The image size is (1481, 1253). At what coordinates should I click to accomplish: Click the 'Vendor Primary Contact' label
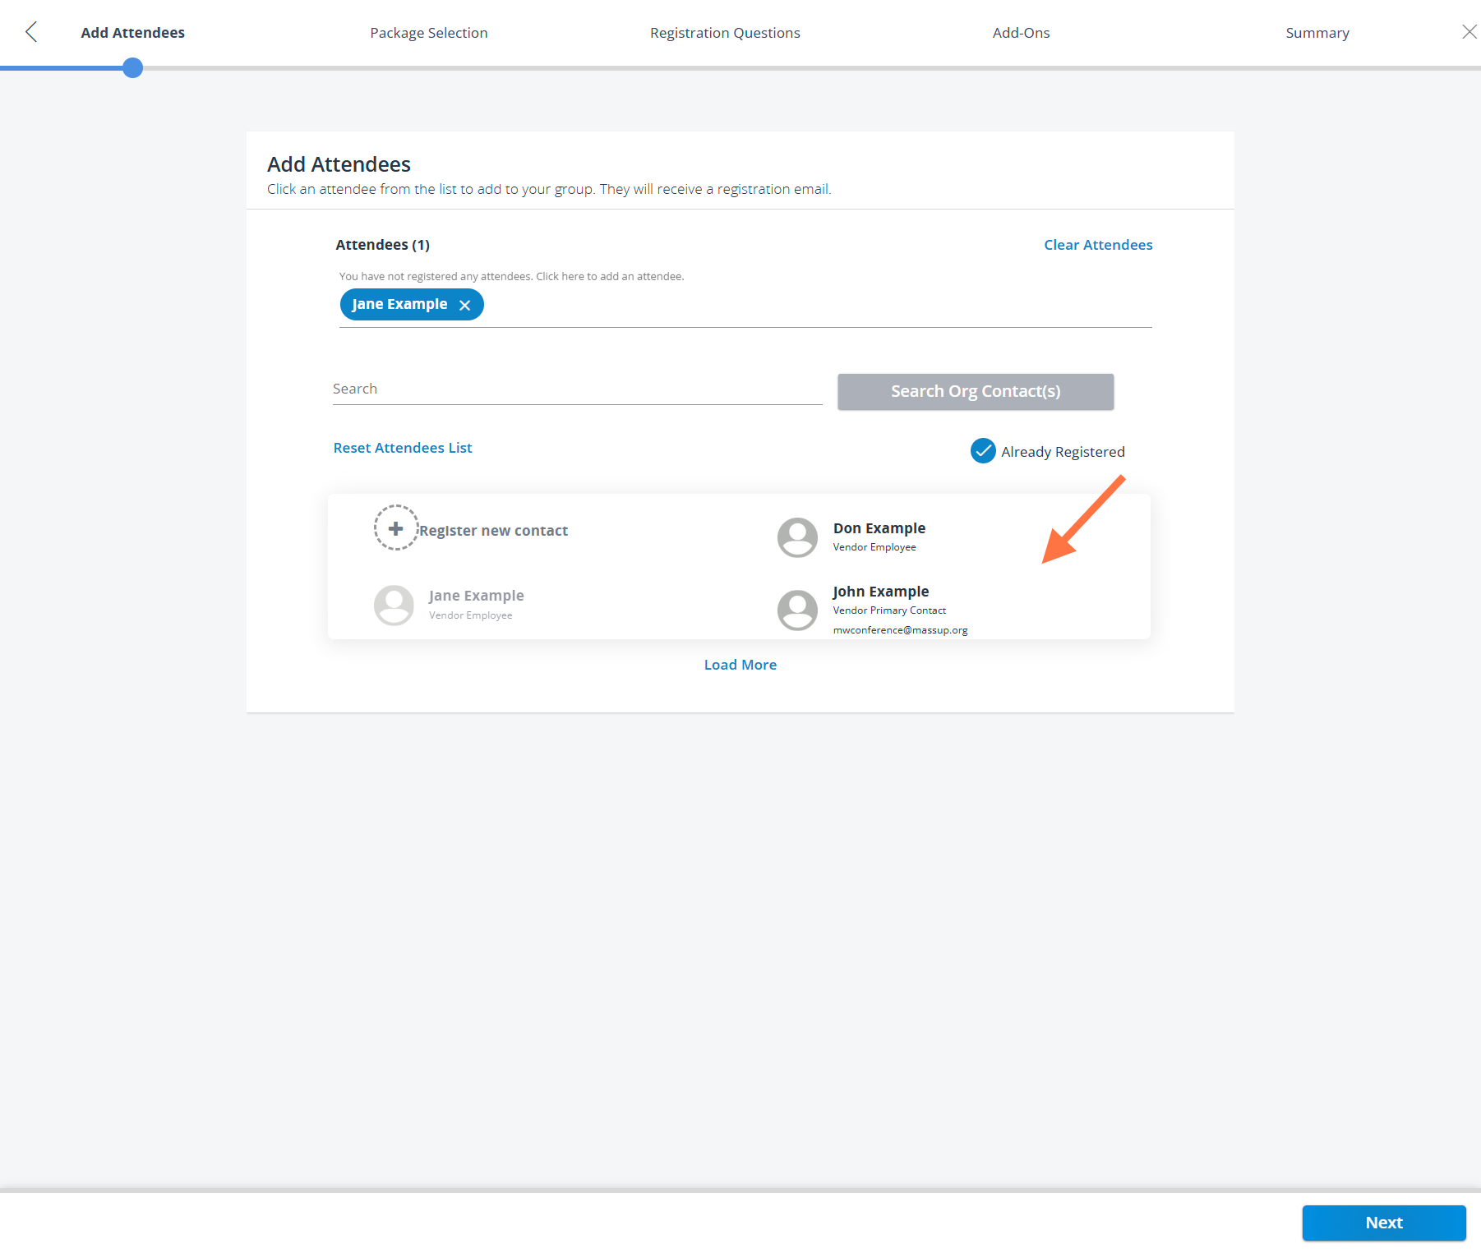pos(889,610)
